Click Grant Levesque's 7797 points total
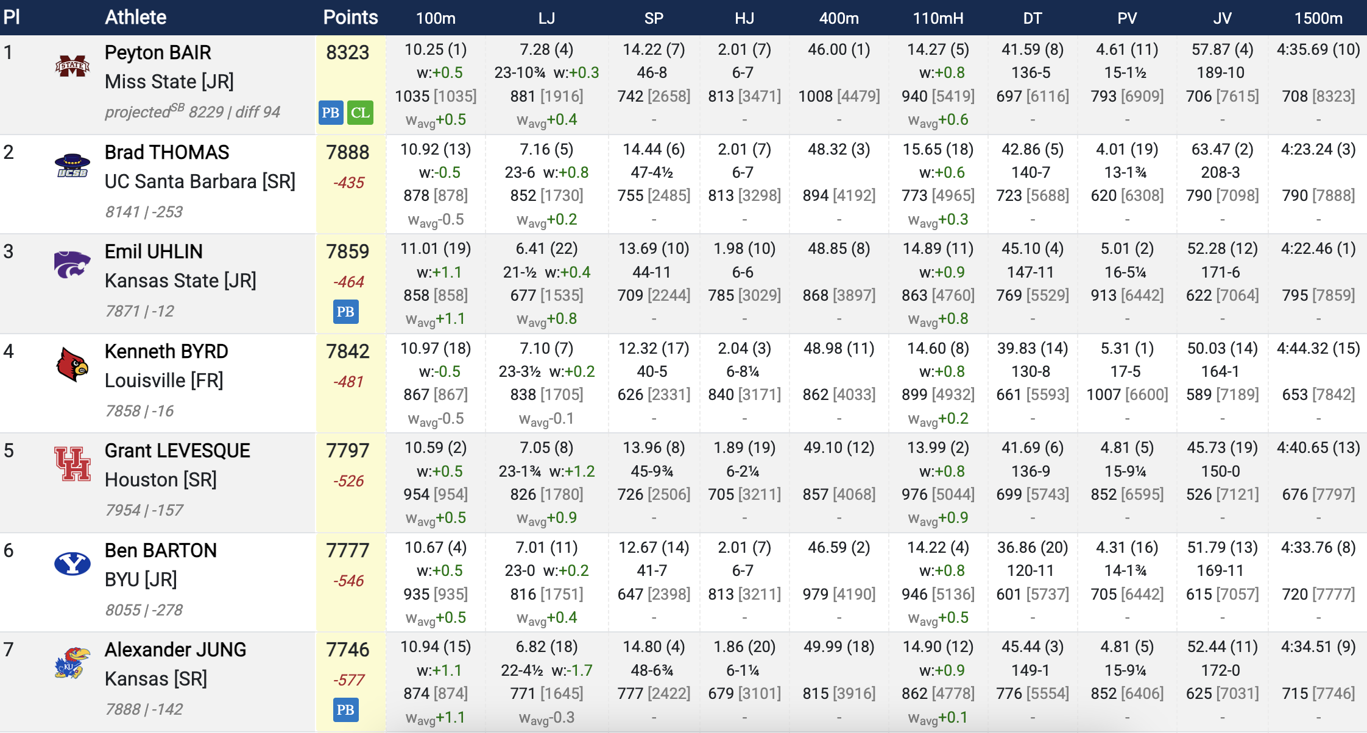Viewport: 1367px width, 733px height. (347, 451)
